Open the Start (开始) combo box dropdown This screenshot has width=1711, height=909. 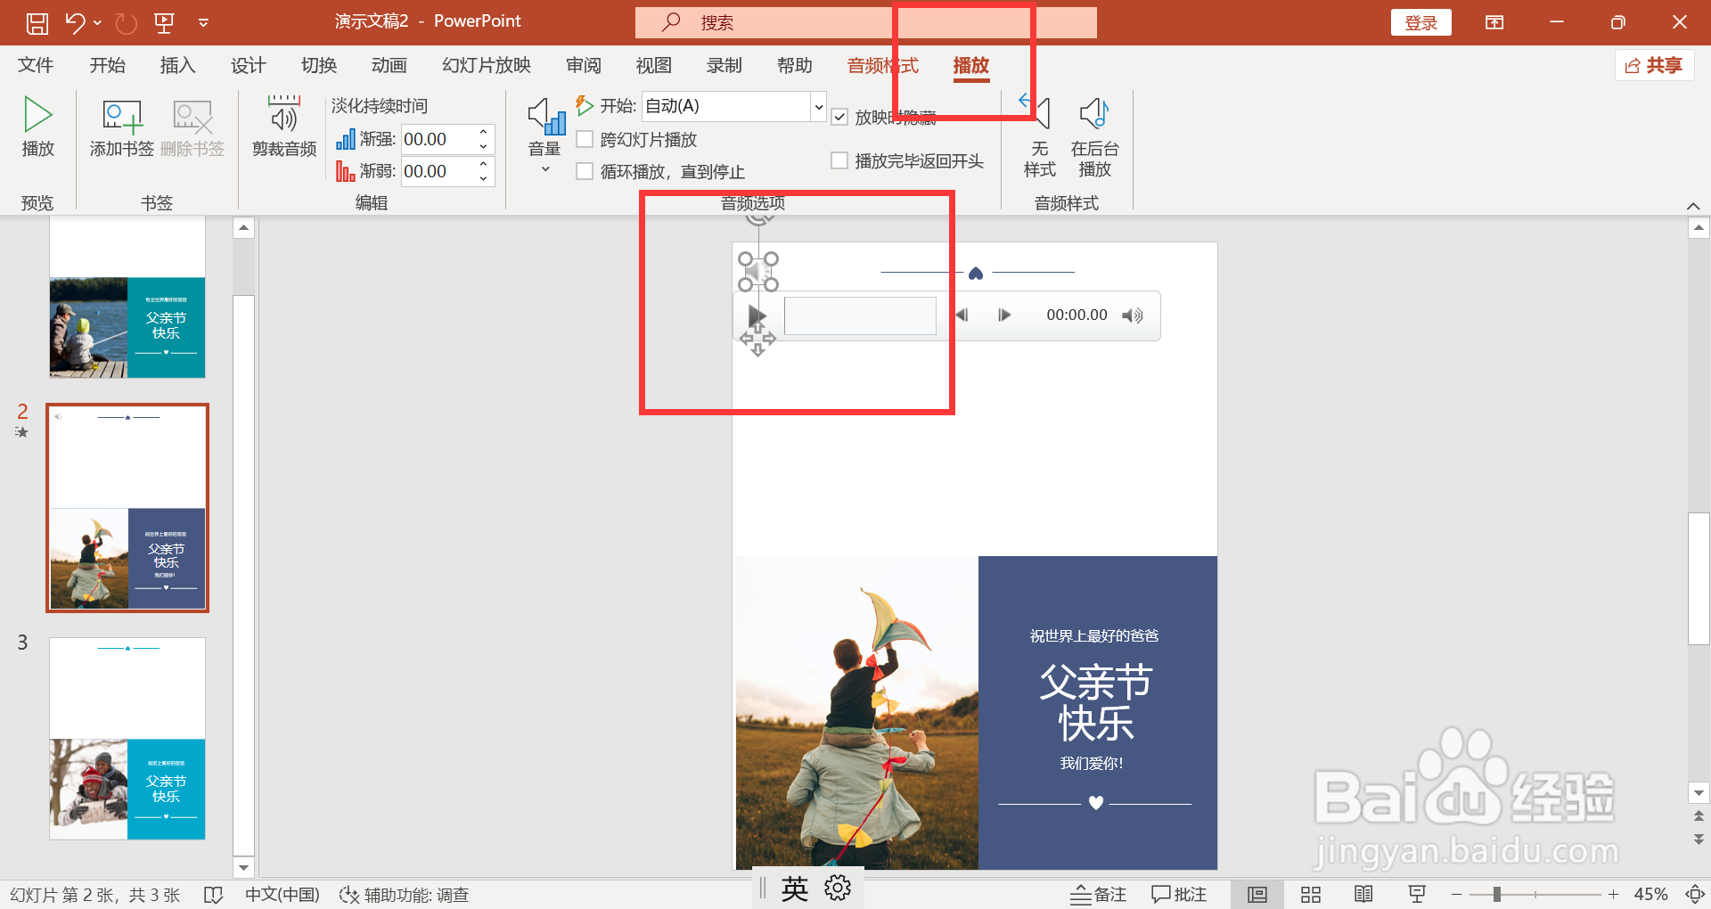(818, 107)
